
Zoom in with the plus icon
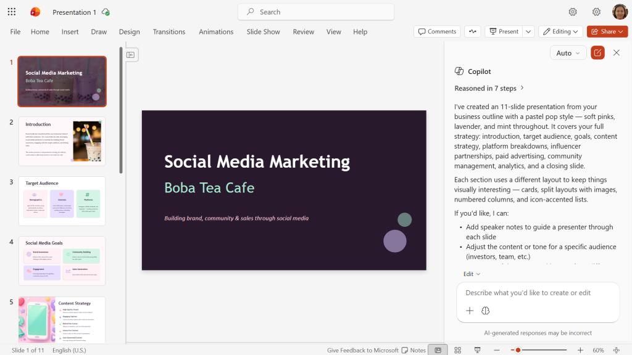[x=580, y=350]
